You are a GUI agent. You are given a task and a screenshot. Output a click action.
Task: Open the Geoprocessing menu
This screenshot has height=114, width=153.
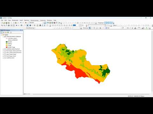(34, 20)
